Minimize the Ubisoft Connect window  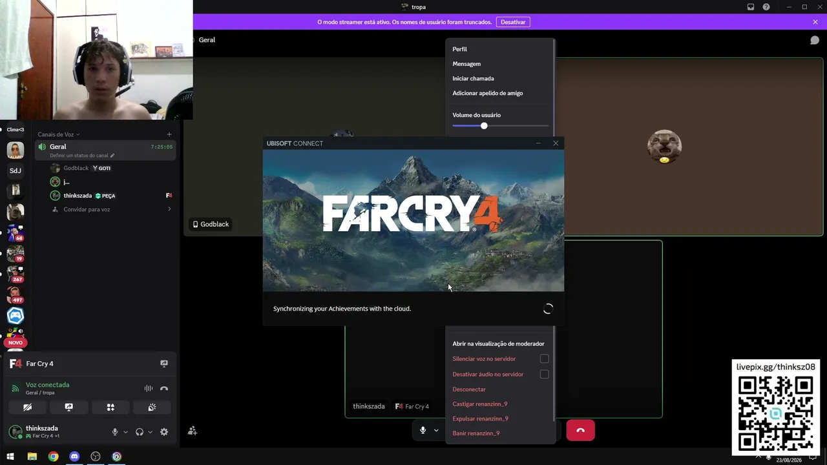pos(538,143)
